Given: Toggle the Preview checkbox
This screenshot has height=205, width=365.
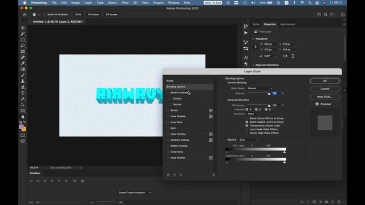Looking at the screenshot, I should pos(317,104).
